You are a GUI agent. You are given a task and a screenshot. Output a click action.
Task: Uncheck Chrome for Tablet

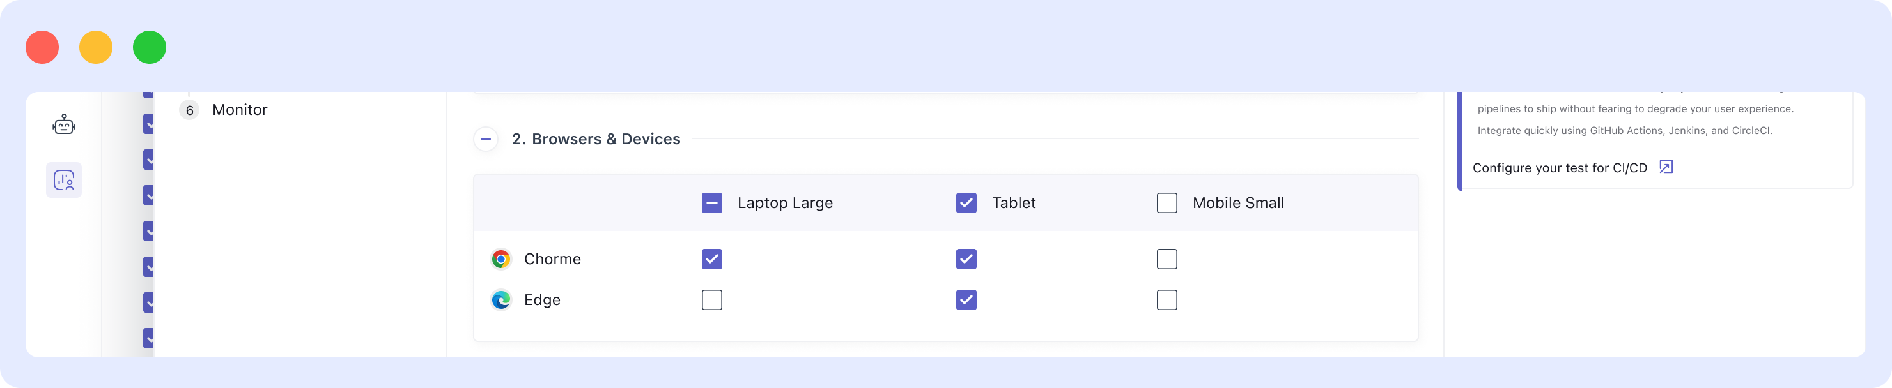tap(966, 258)
